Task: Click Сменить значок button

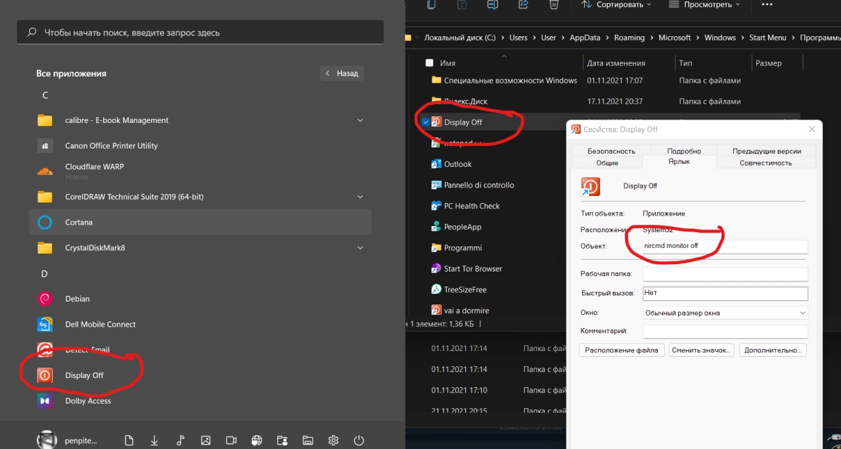Action: (x=702, y=350)
